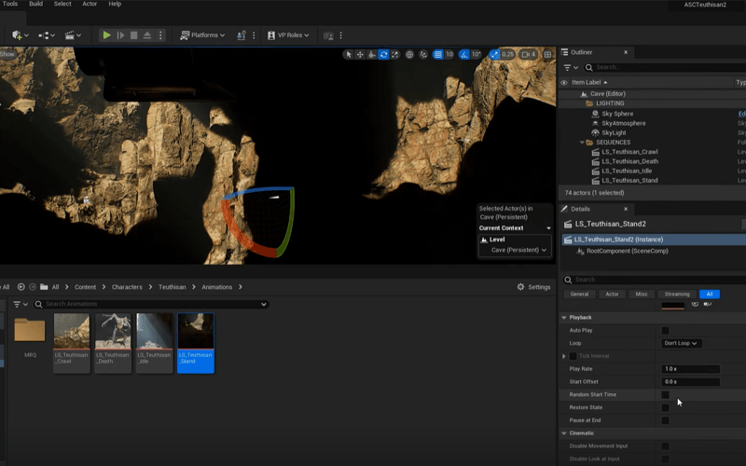Enable Disable Movement Input checkbox
The image size is (746, 466).
pos(665,446)
